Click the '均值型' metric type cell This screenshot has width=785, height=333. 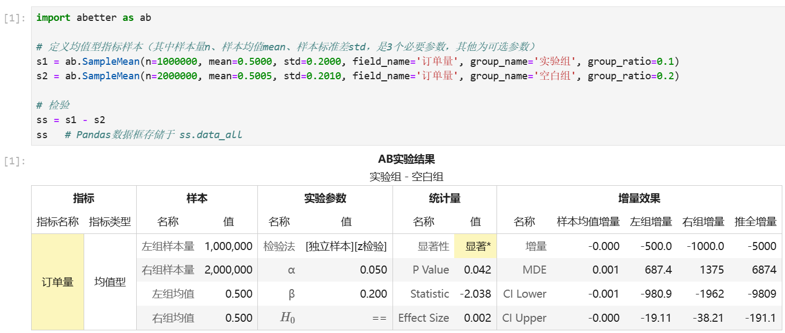click(110, 282)
